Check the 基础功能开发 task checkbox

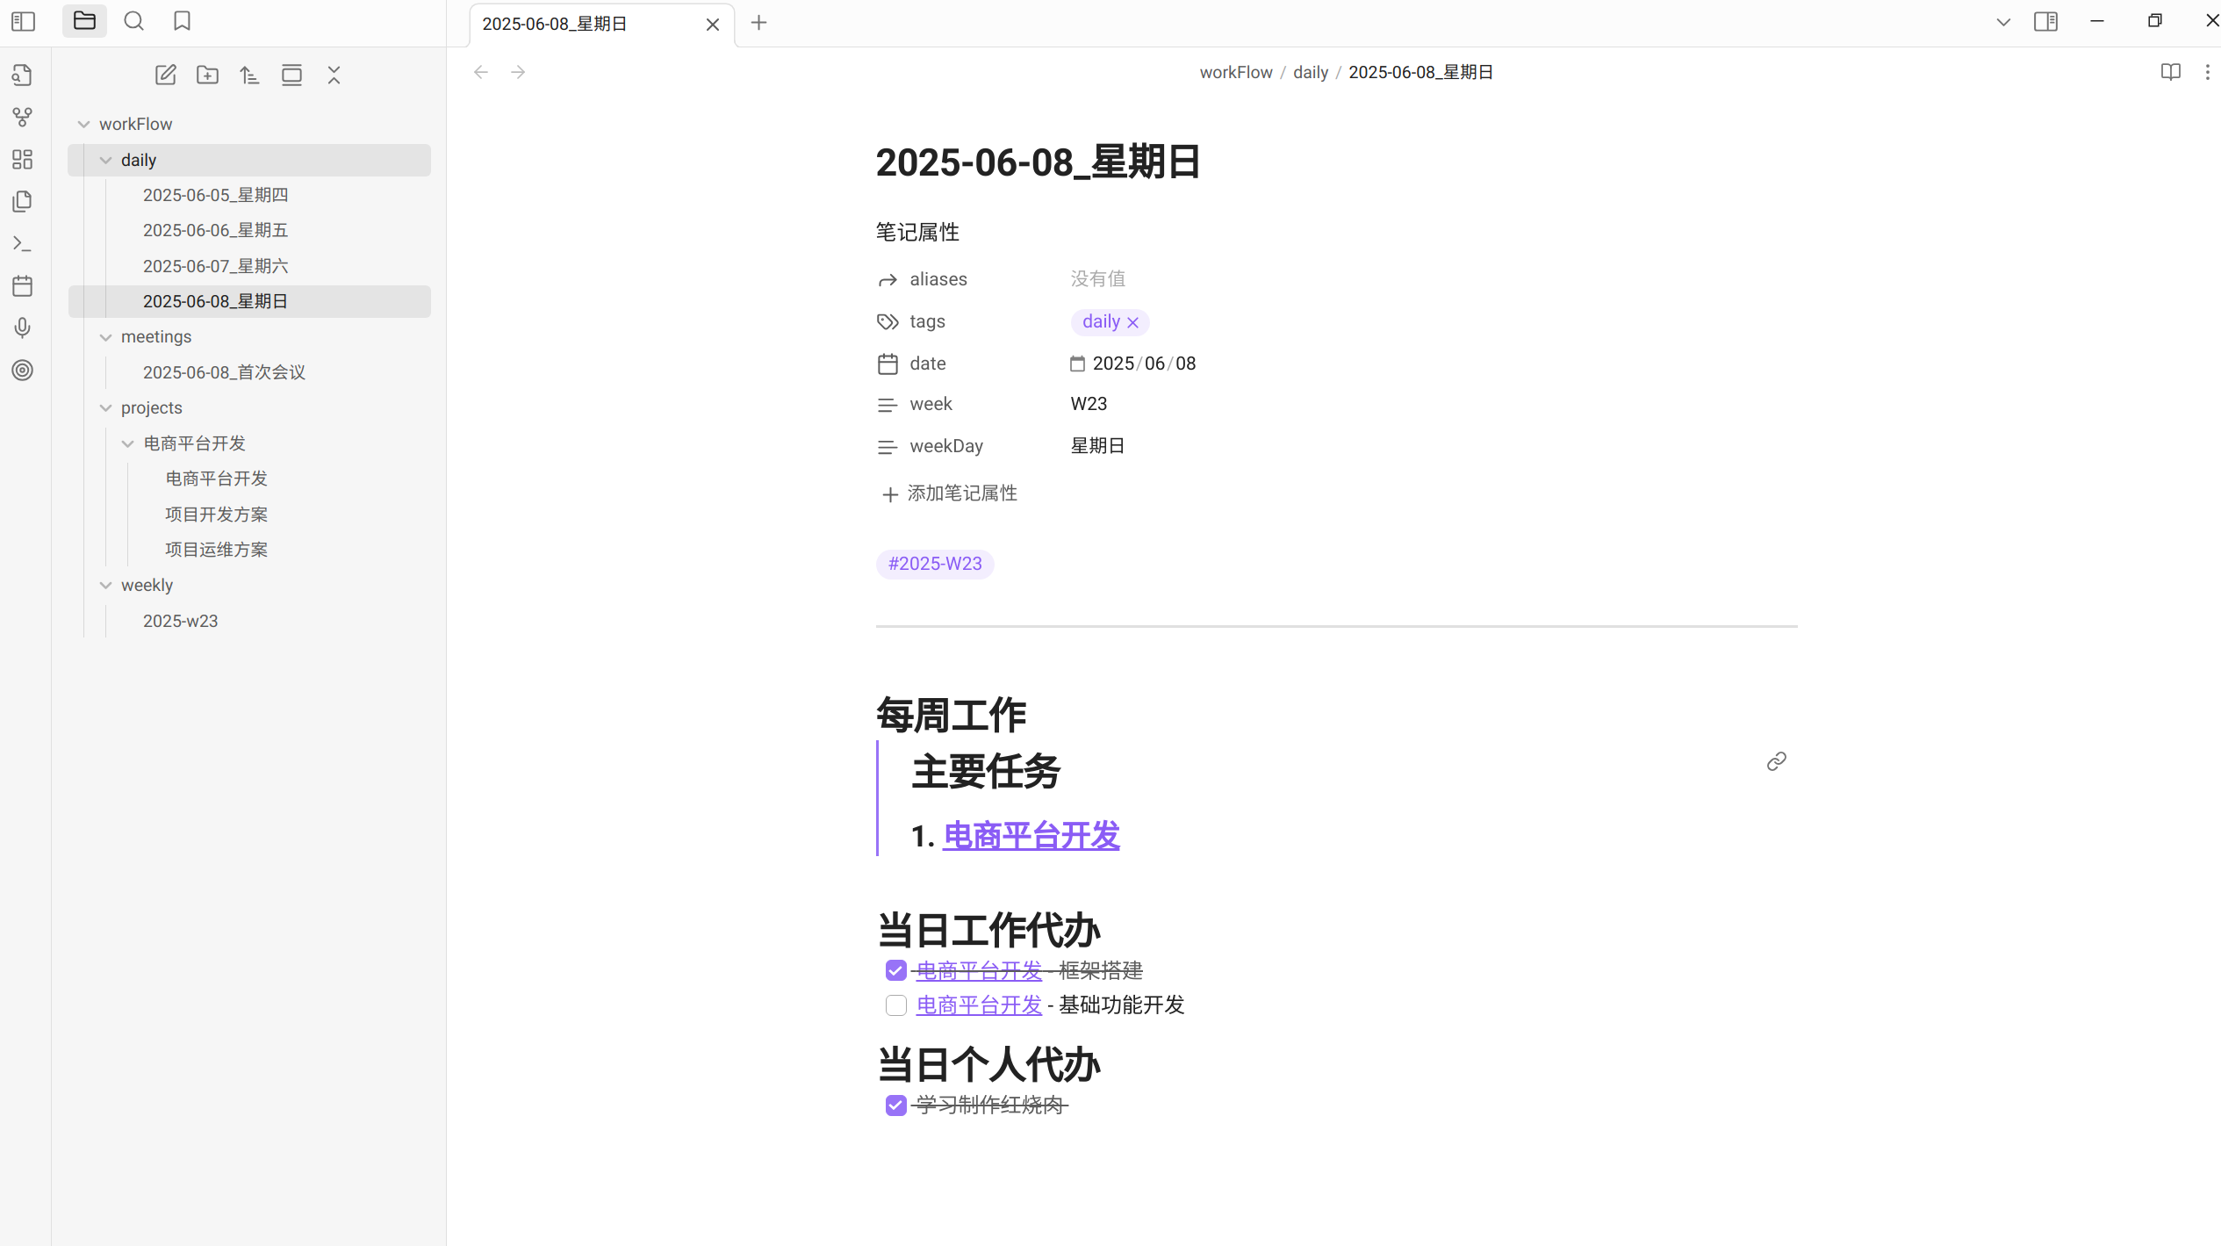895,1005
